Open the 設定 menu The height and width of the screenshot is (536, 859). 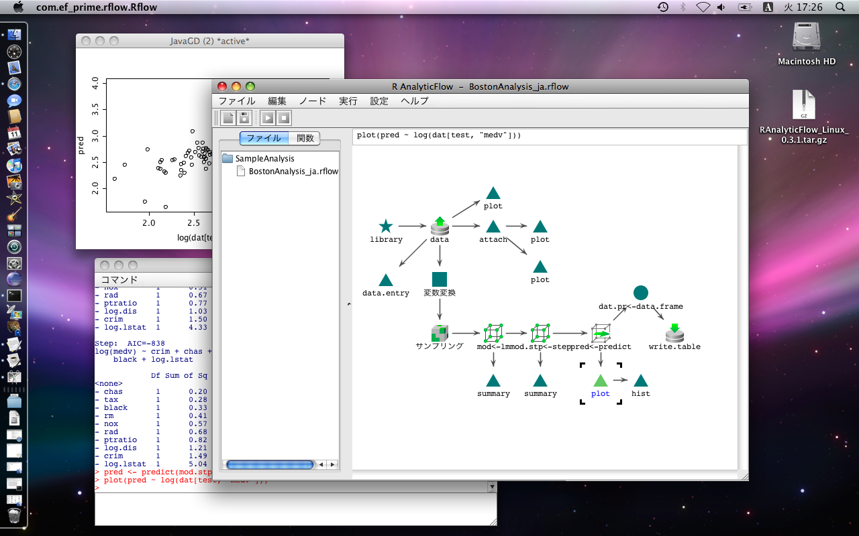pyautogui.click(x=379, y=101)
